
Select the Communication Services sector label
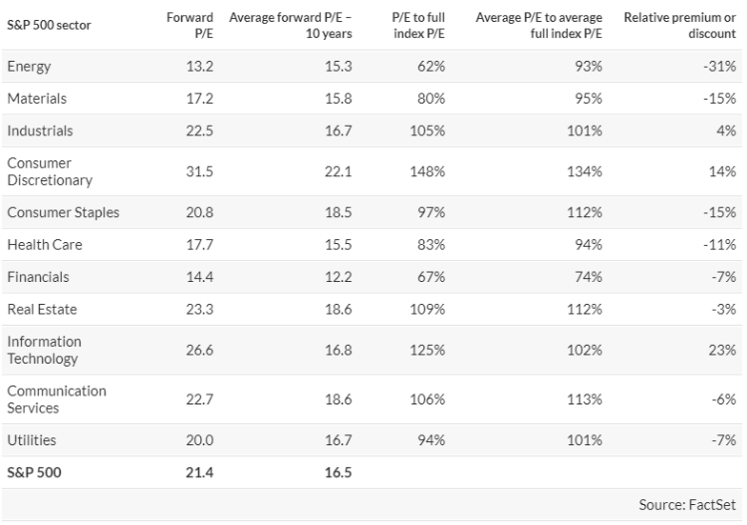pos(57,398)
